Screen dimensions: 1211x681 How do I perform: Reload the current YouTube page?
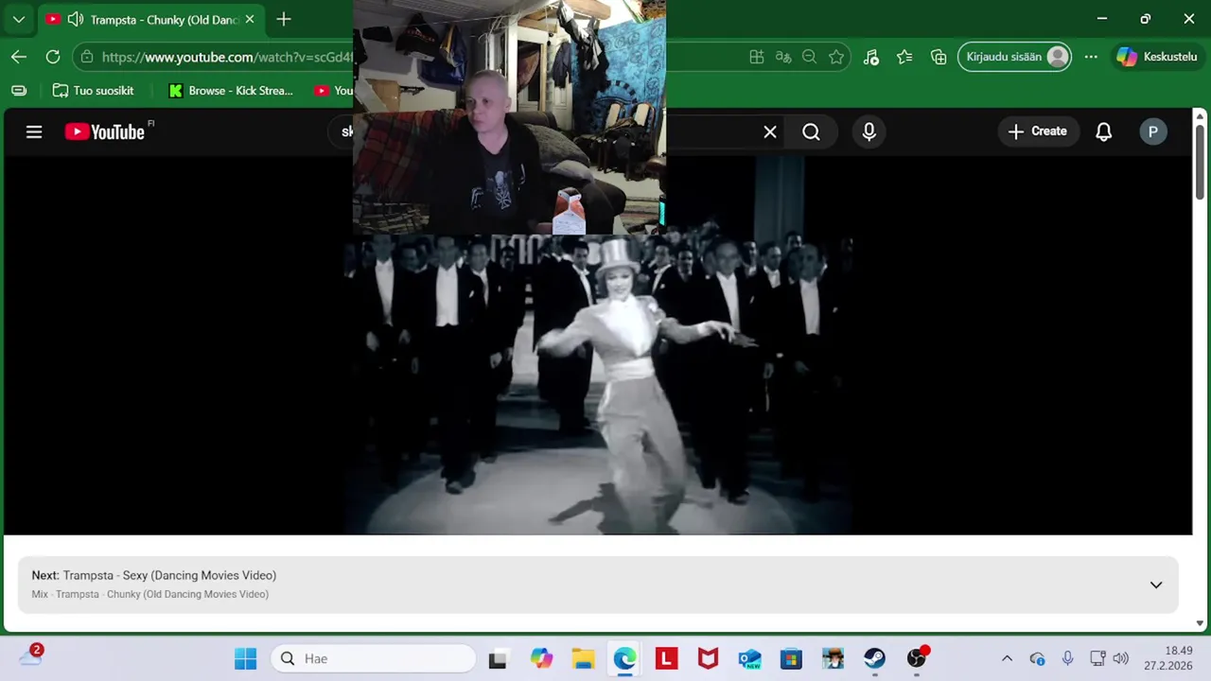point(53,57)
